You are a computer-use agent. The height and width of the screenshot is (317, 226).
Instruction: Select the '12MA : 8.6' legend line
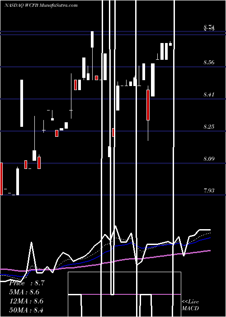(26, 301)
